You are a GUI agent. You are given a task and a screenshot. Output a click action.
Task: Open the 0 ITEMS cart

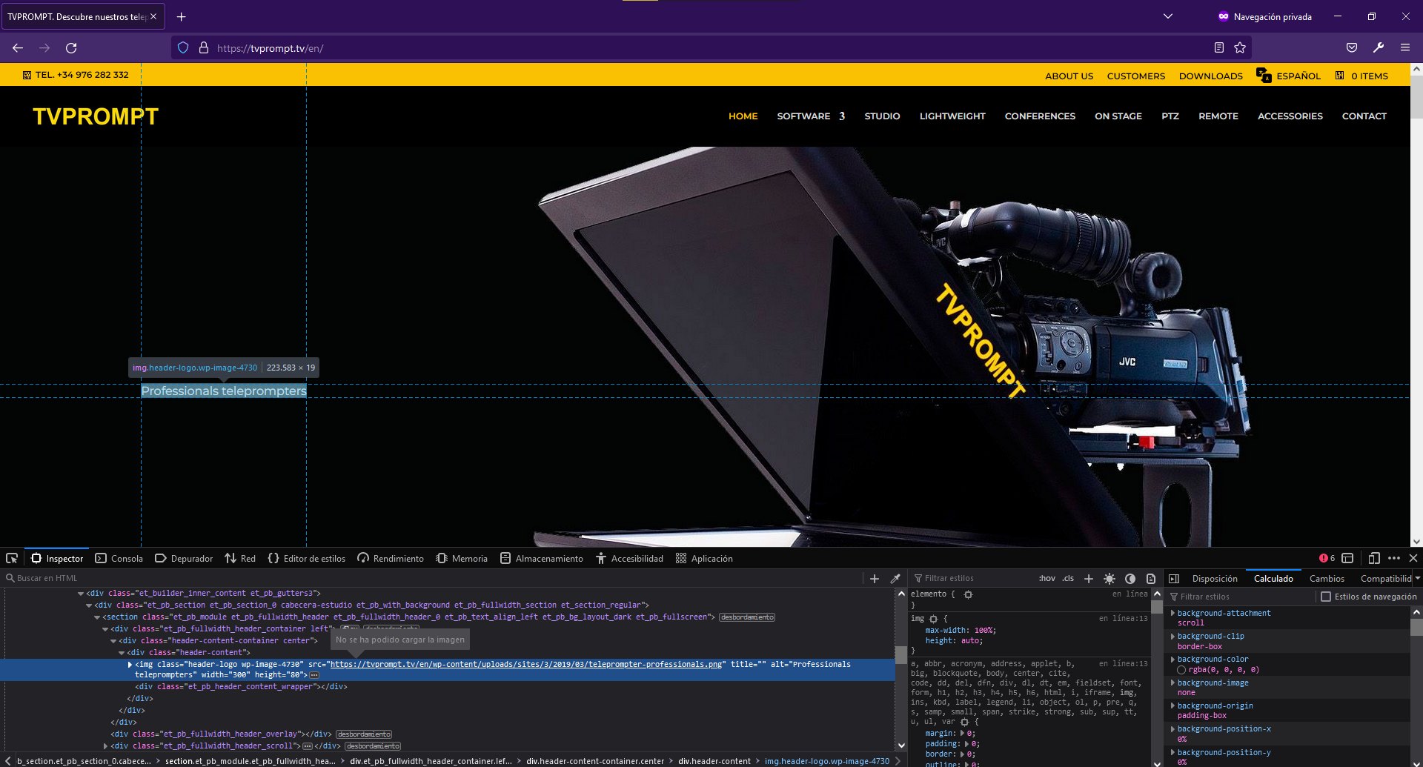(x=1361, y=76)
